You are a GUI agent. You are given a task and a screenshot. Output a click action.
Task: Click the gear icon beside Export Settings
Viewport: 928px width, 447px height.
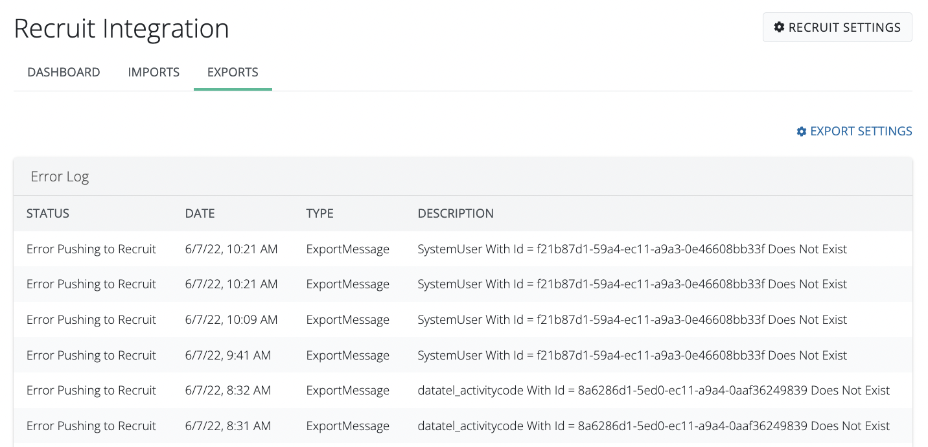[x=802, y=132]
